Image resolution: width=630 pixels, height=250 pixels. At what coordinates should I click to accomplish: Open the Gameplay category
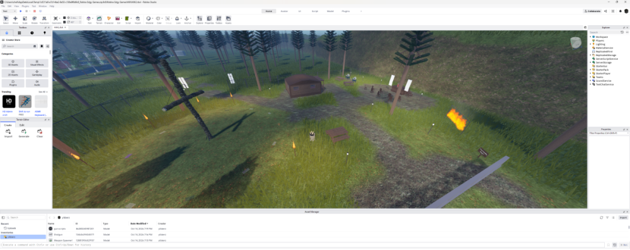point(37,73)
